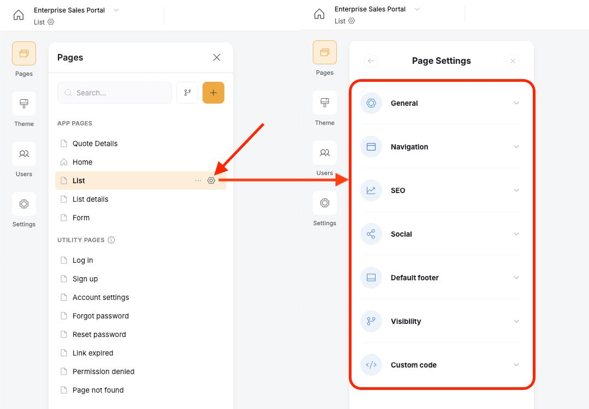The width and height of the screenshot is (589, 409).
Task: Expand the SEO section chevron
Action: point(516,190)
